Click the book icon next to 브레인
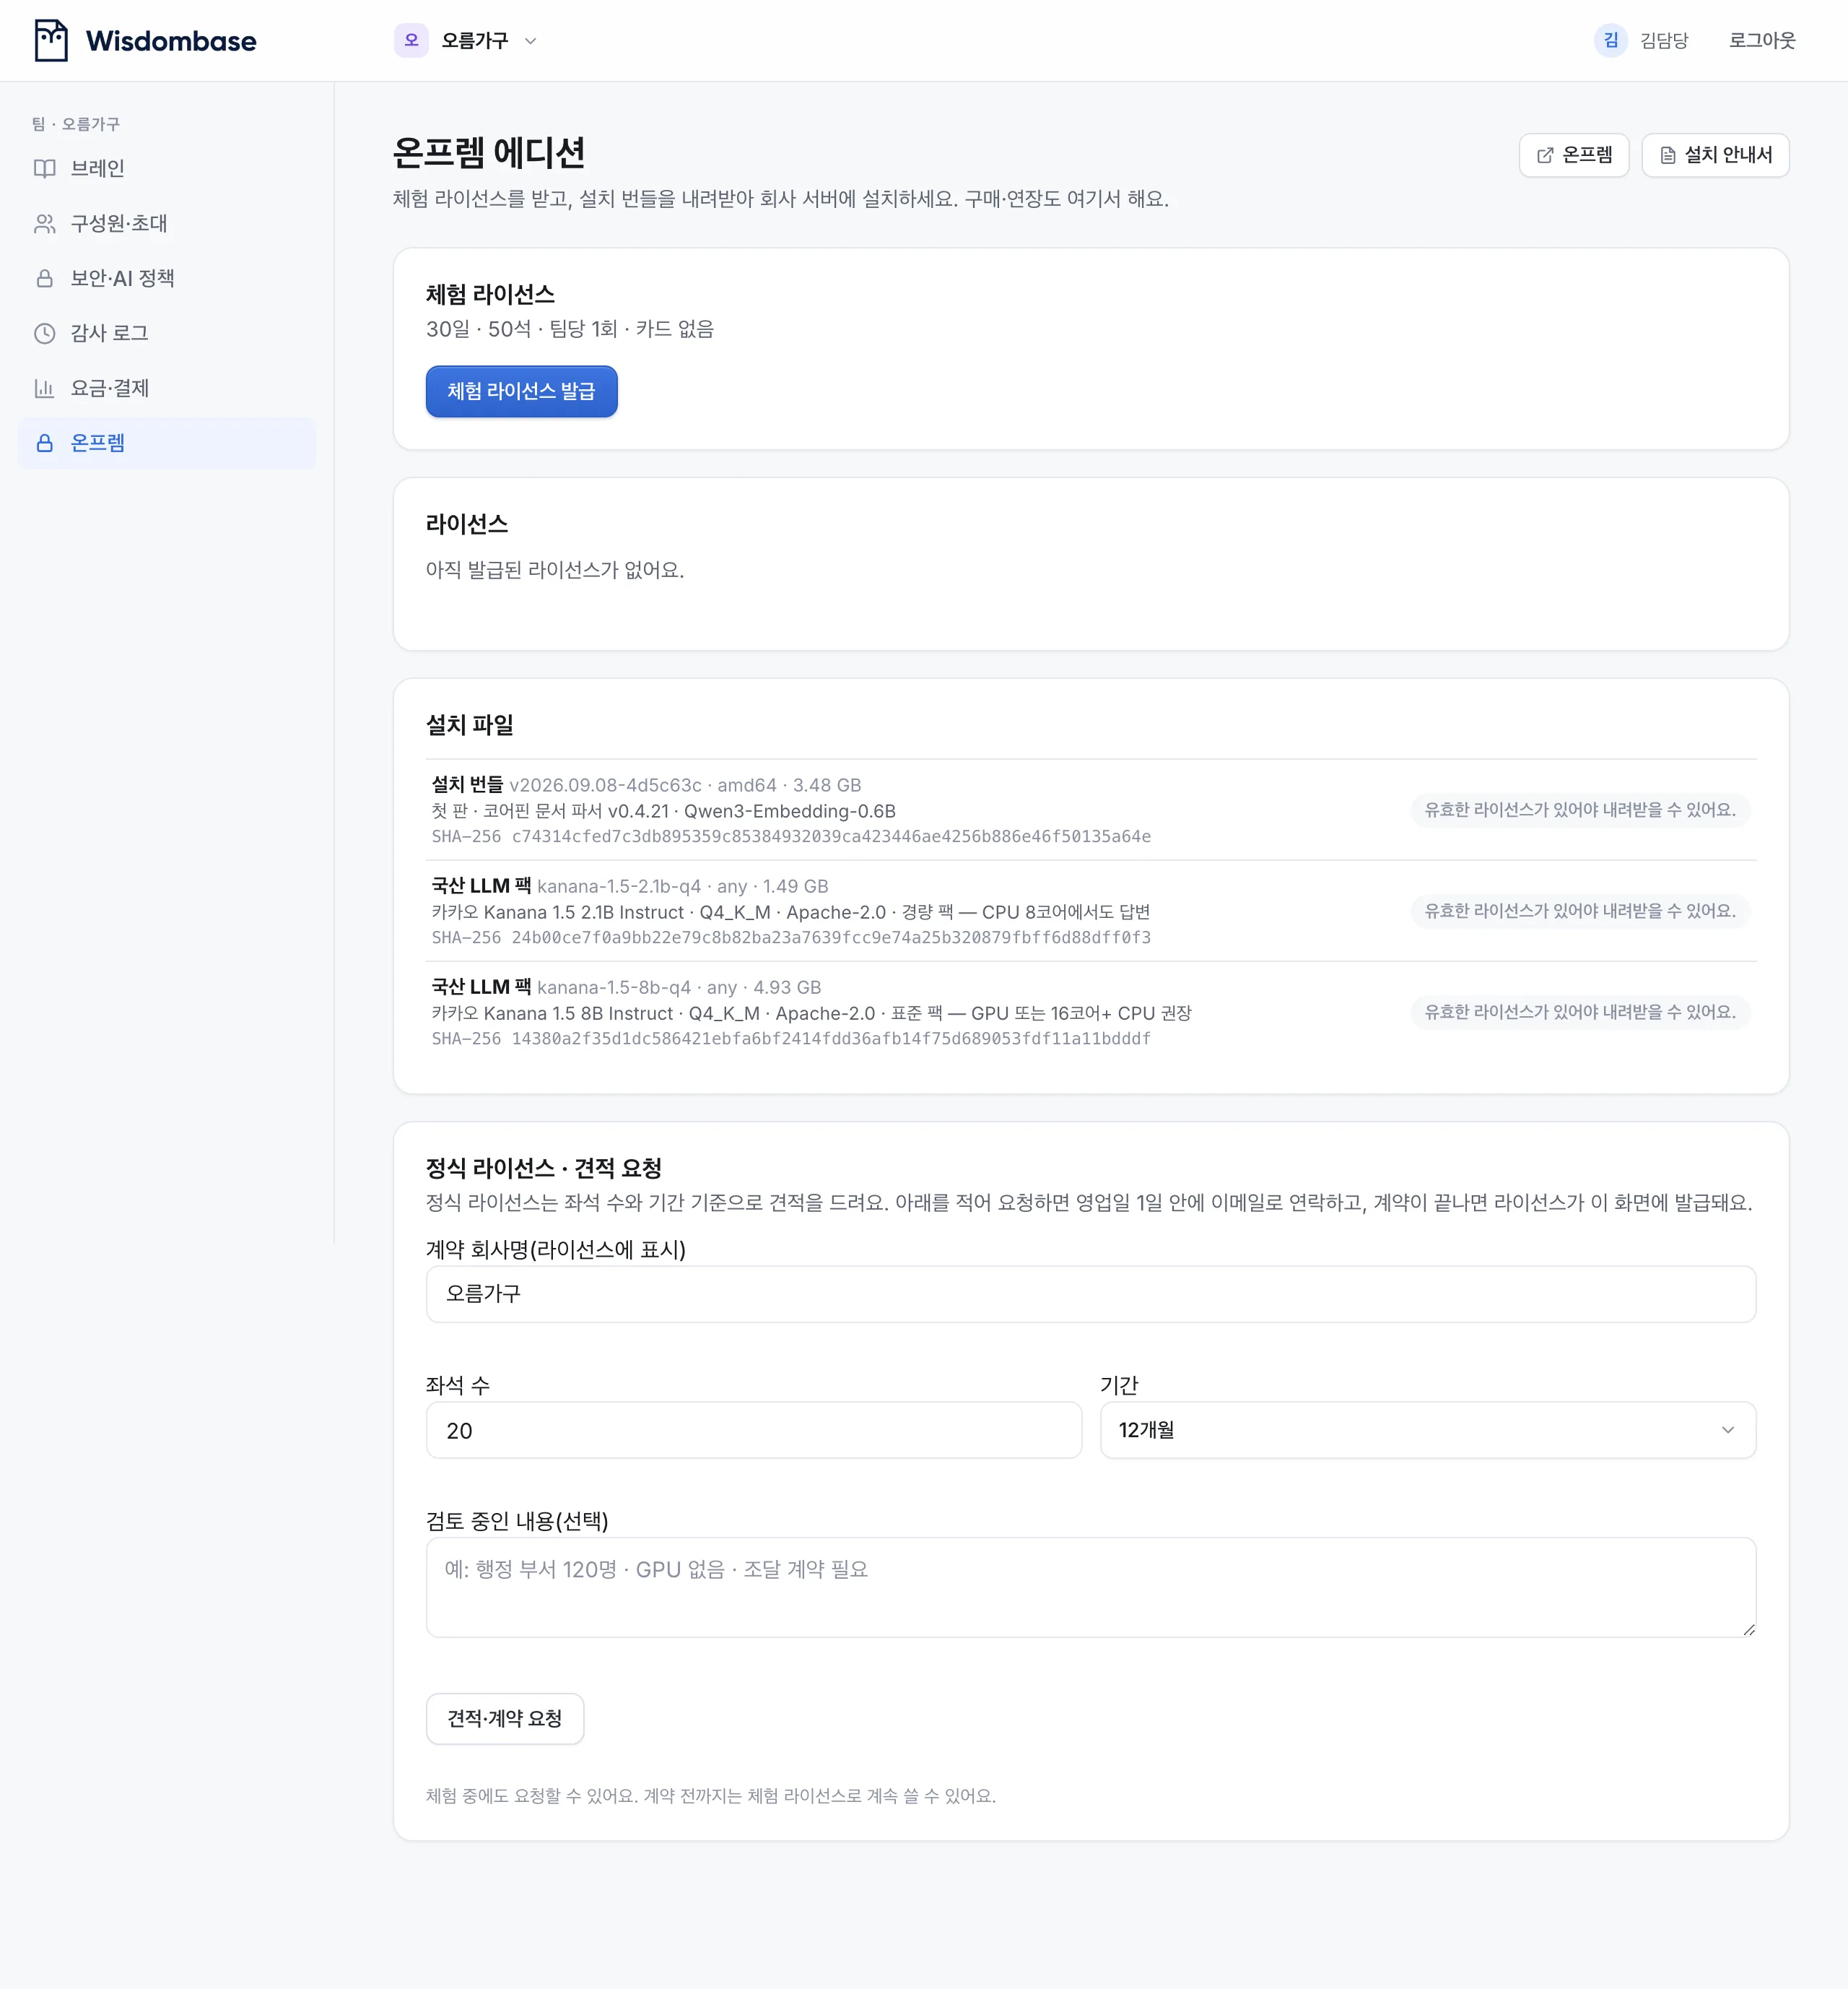1848x1989 pixels. coord(45,169)
